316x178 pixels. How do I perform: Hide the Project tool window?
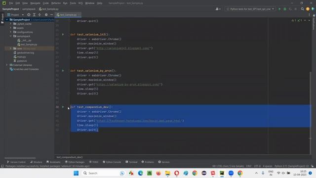click(51, 15)
